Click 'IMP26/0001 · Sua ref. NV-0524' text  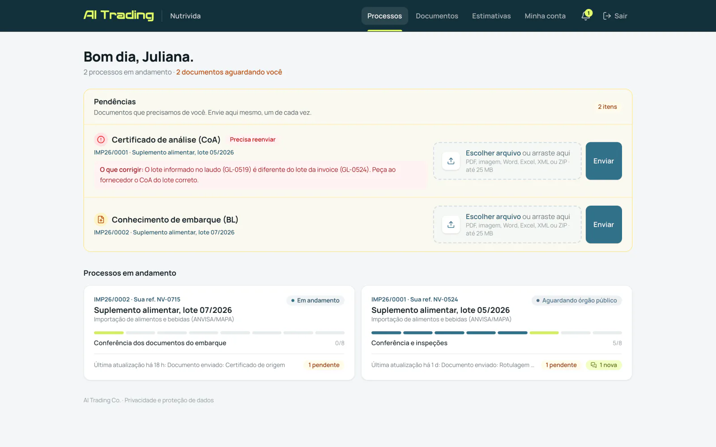[x=414, y=299]
